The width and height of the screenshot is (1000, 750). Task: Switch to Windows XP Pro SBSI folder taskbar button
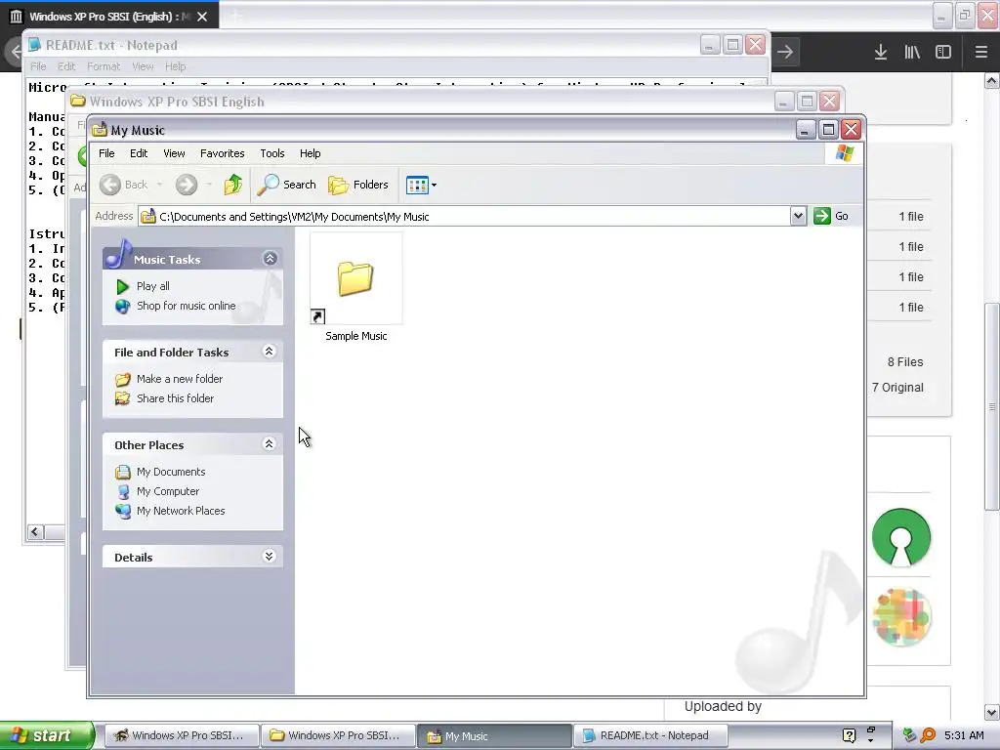[x=337, y=735]
